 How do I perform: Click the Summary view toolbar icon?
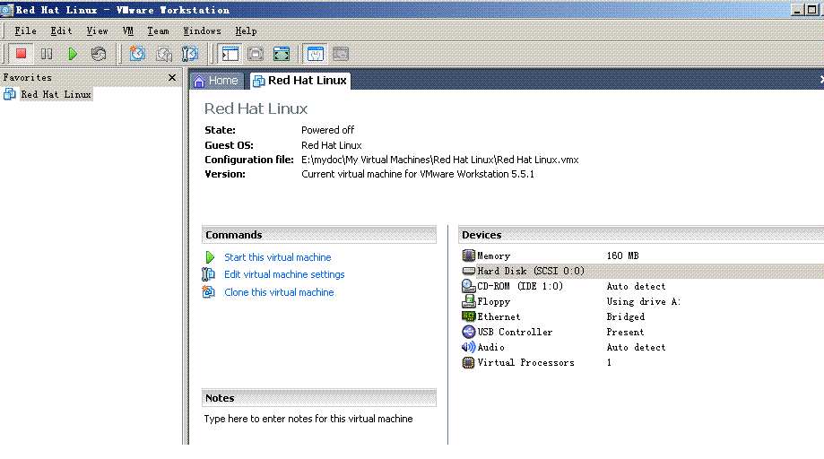(316, 54)
